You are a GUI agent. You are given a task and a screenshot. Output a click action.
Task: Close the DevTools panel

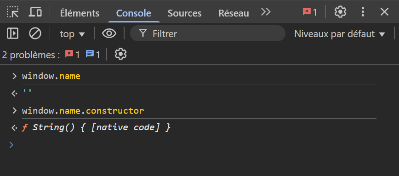click(384, 12)
